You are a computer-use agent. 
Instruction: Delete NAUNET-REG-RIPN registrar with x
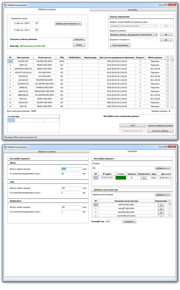161,208
